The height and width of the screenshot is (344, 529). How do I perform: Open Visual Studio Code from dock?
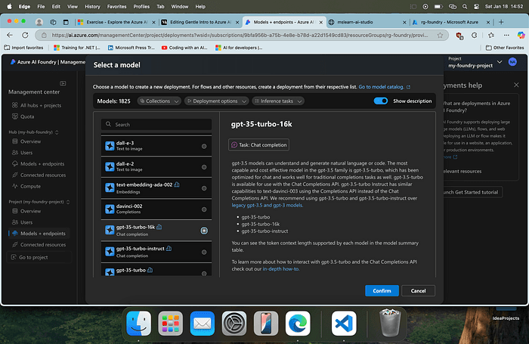[344, 324]
